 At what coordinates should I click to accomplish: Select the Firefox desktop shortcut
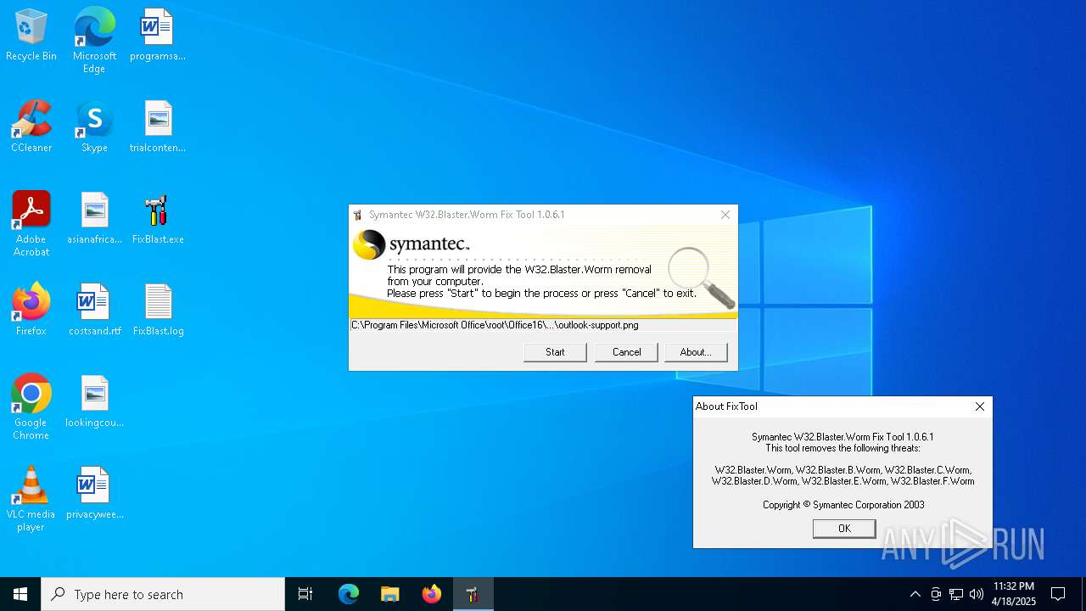point(31,311)
